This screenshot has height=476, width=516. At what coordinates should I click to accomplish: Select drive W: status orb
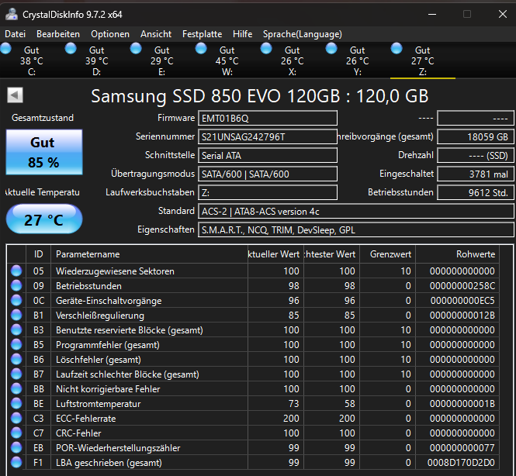click(201, 49)
